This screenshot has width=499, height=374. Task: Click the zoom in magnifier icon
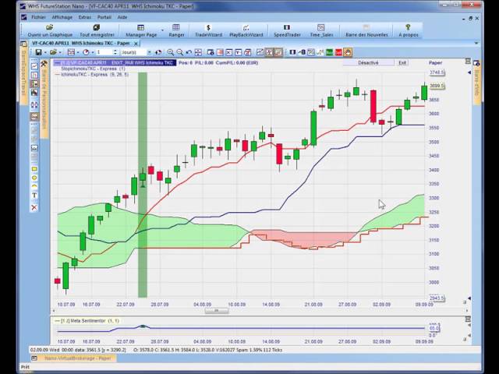pos(171,52)
